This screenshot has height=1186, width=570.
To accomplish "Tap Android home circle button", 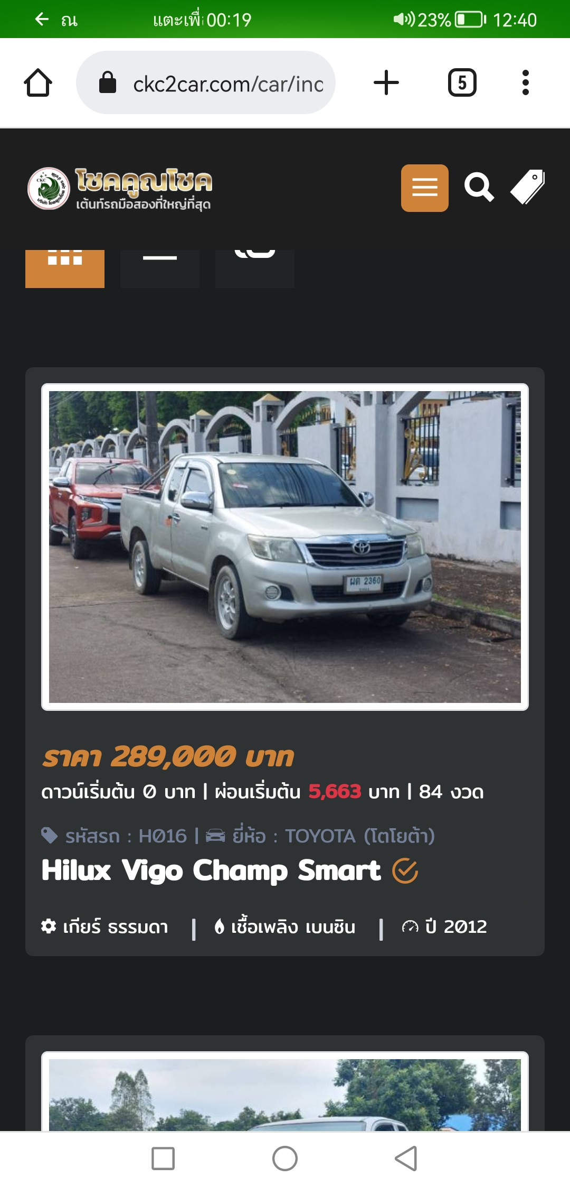I will point(285,1159).
